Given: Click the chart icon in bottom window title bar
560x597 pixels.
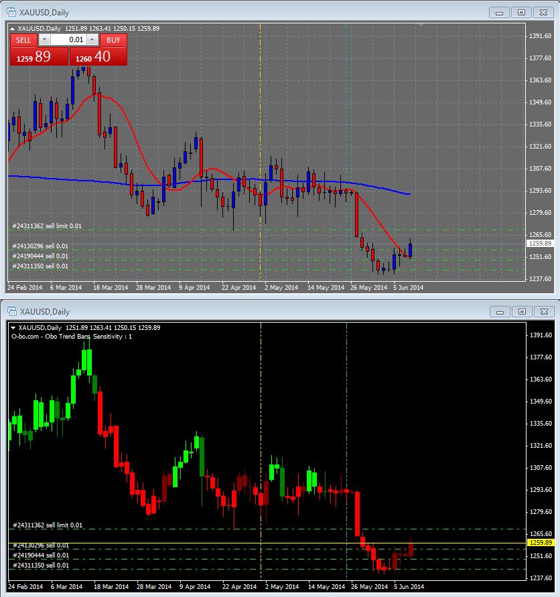Looking at the screenshot, I should (11, 311).
